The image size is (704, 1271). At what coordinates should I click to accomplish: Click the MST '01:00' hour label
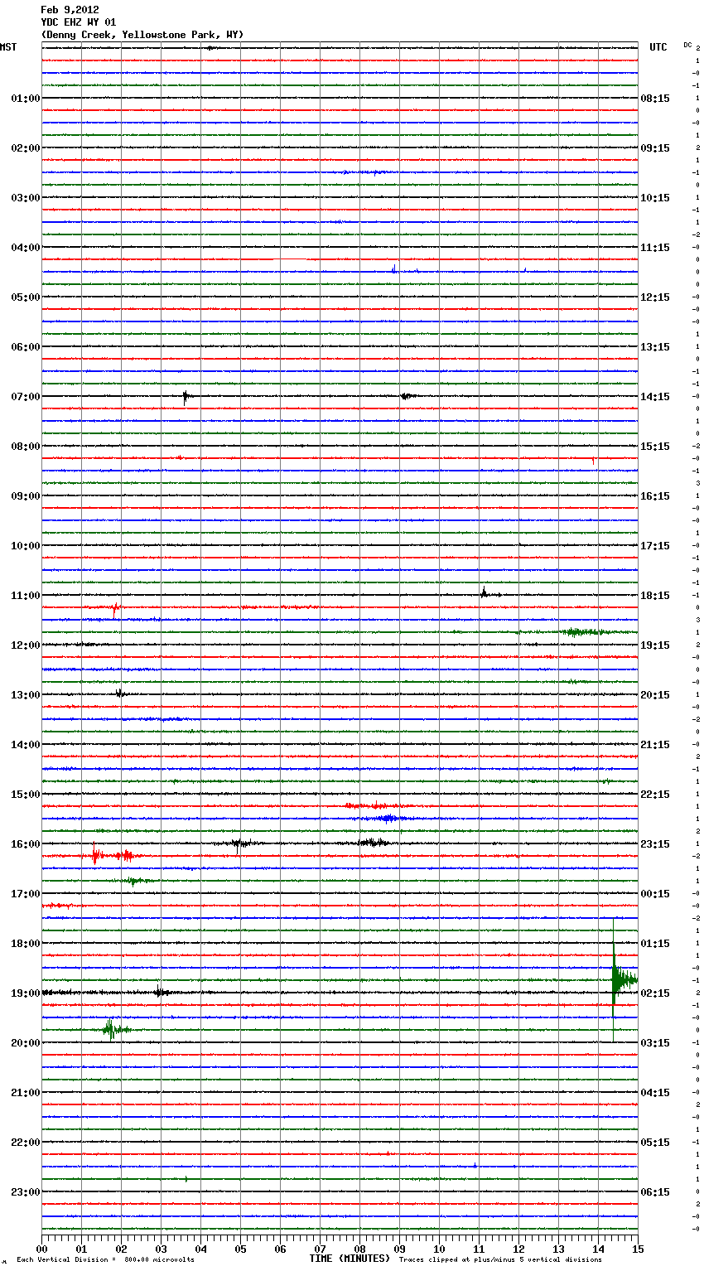point(25,99)
